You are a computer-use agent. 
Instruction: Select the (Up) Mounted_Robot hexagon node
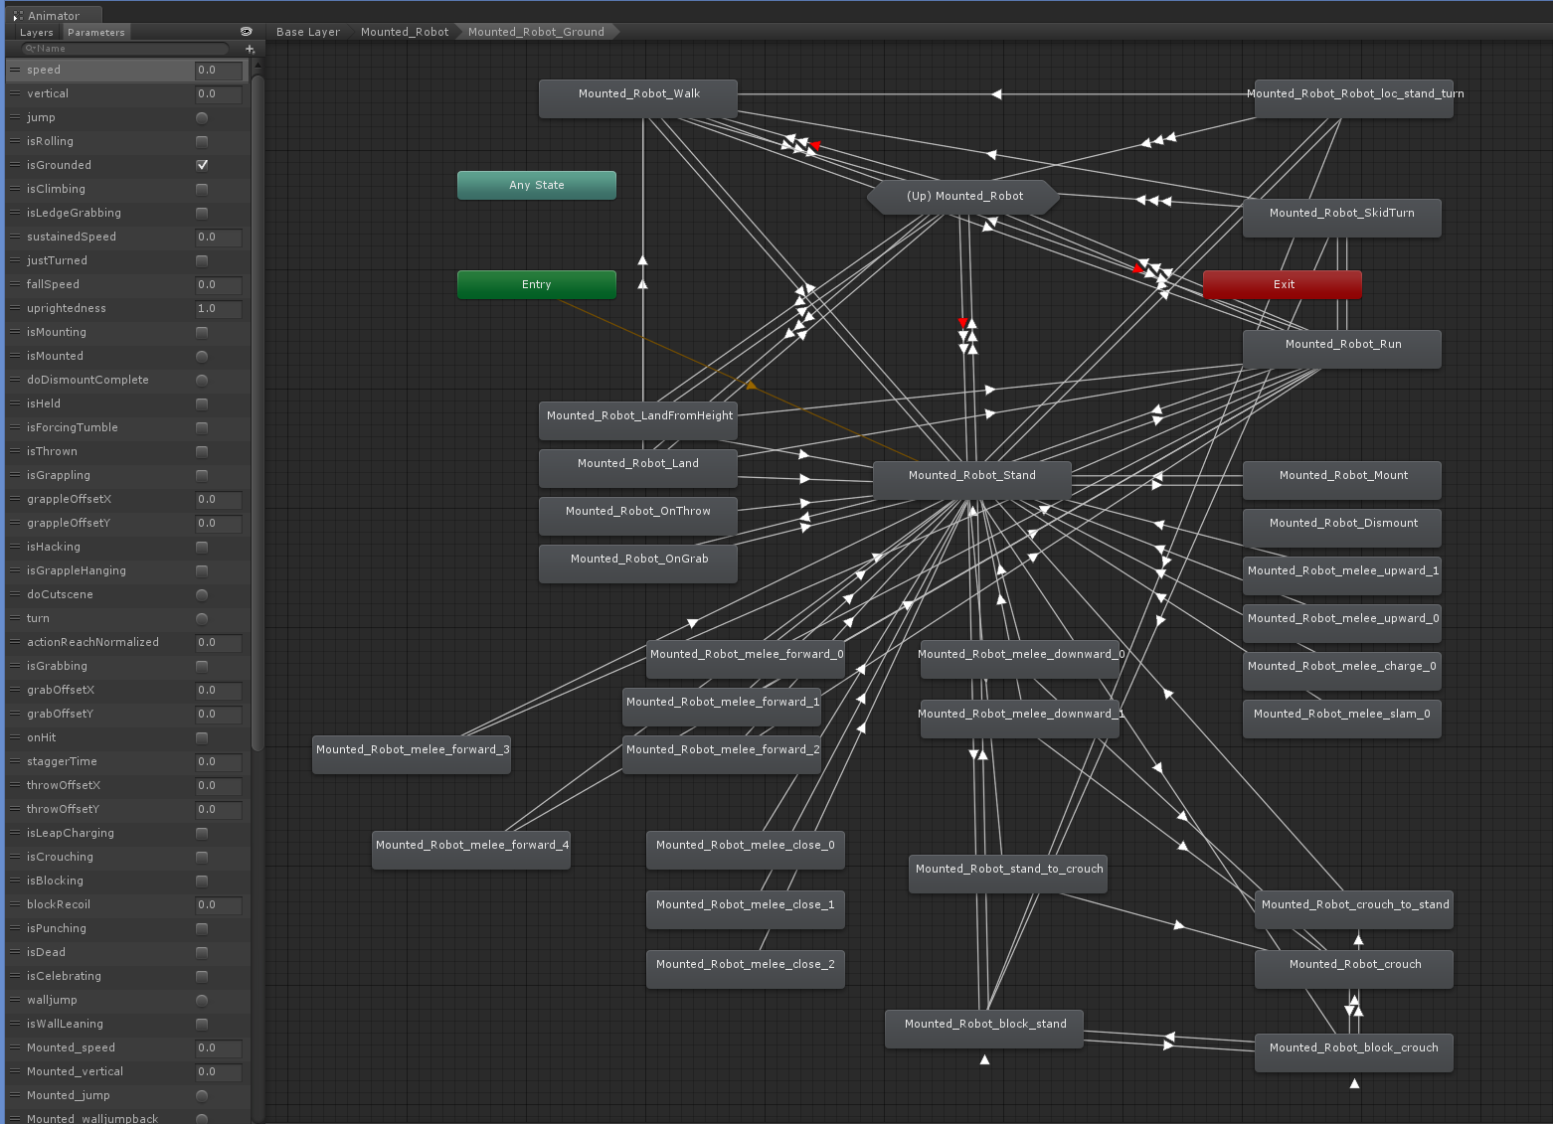click(x=964, y=197)
